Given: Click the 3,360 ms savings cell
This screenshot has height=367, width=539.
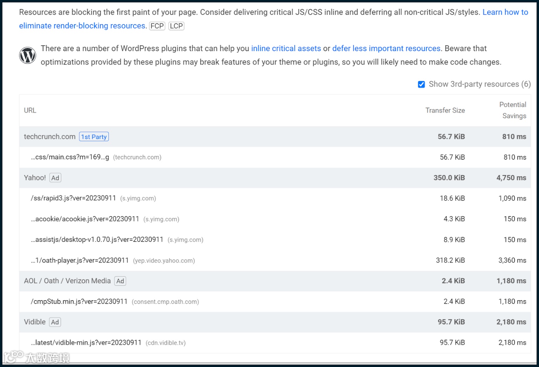Looking at the screenshot, I should click(512, 260).
